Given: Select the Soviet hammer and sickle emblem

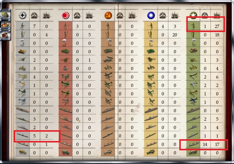Looking at the screenshot, I should click(108, 15).
